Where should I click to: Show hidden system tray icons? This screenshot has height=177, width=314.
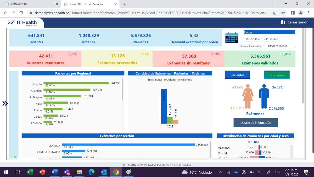[220, 172]
